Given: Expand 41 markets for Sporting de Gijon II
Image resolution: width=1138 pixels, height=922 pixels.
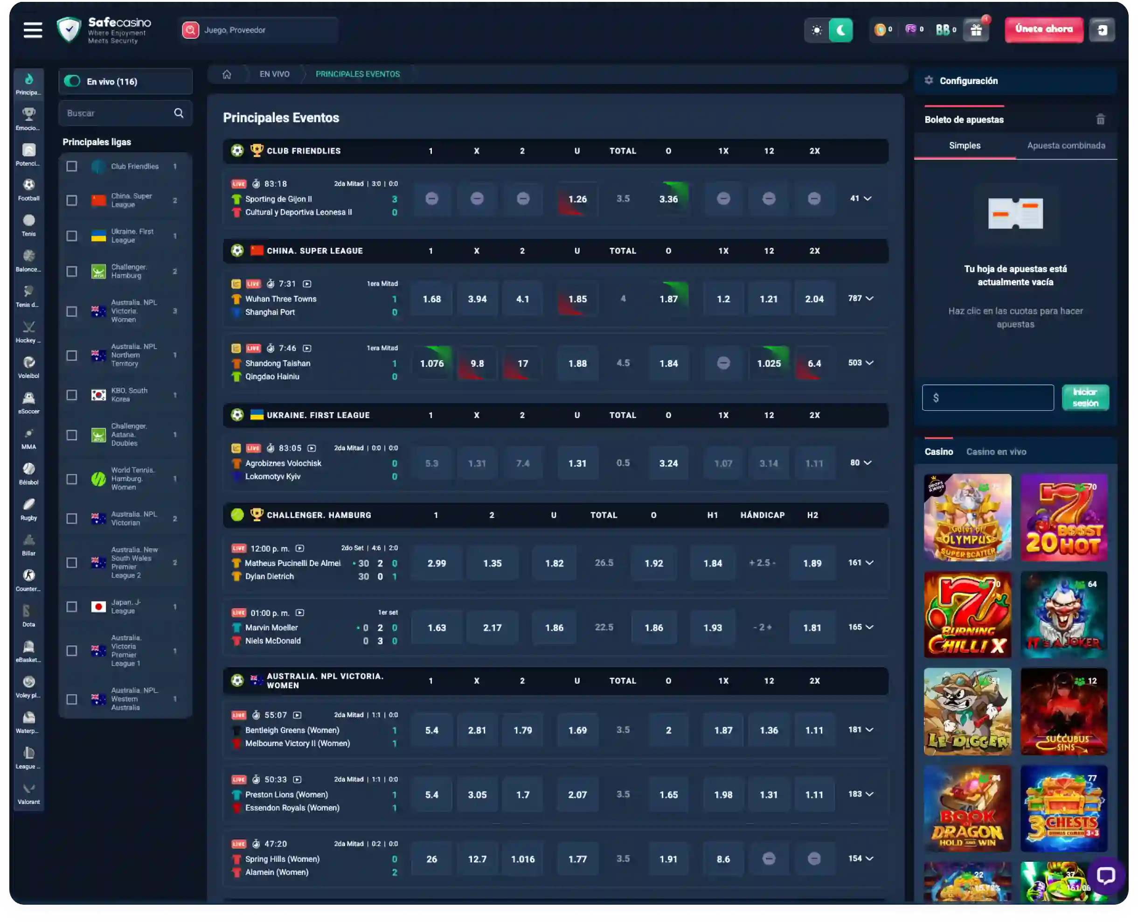Looking at the screenshot, I should 860,199.
